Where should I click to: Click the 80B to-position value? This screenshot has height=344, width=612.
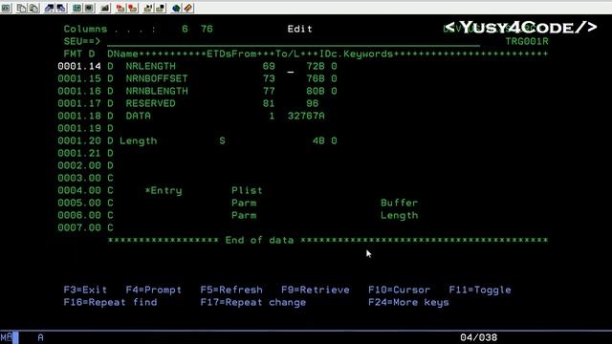tap(316, 92)
